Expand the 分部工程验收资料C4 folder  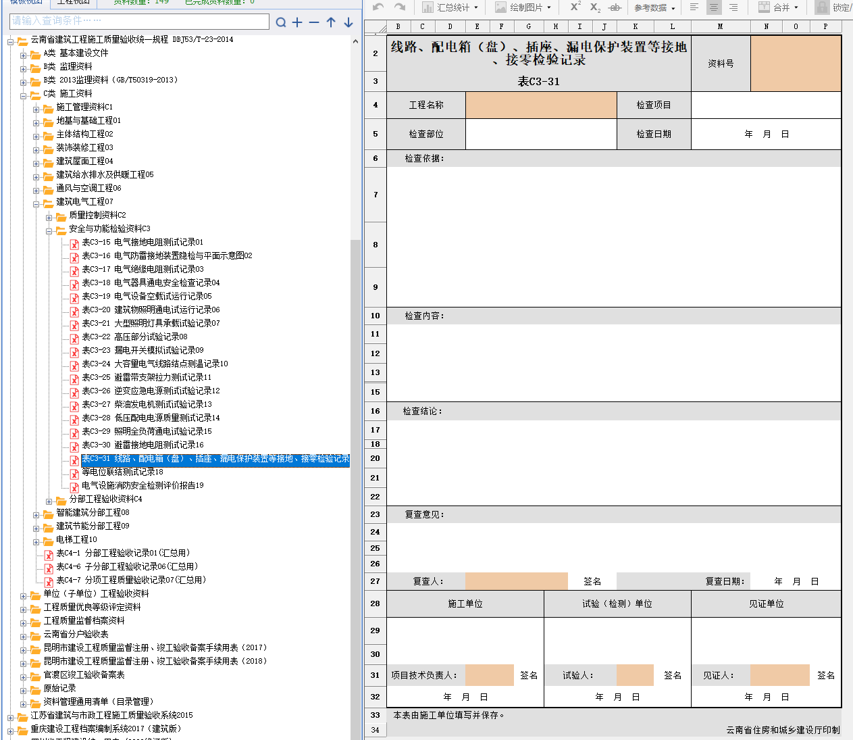49,501
